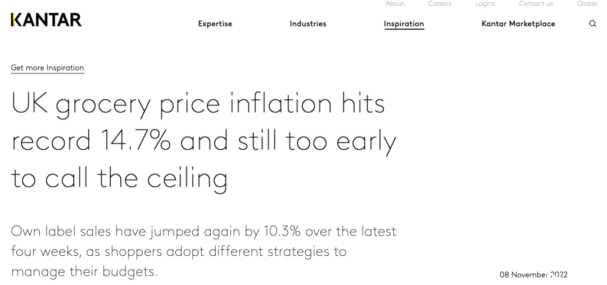The height and width of the screenshot is (285, 607).
Task: Go to Kantar Marketplace
Action: point(518,24)
